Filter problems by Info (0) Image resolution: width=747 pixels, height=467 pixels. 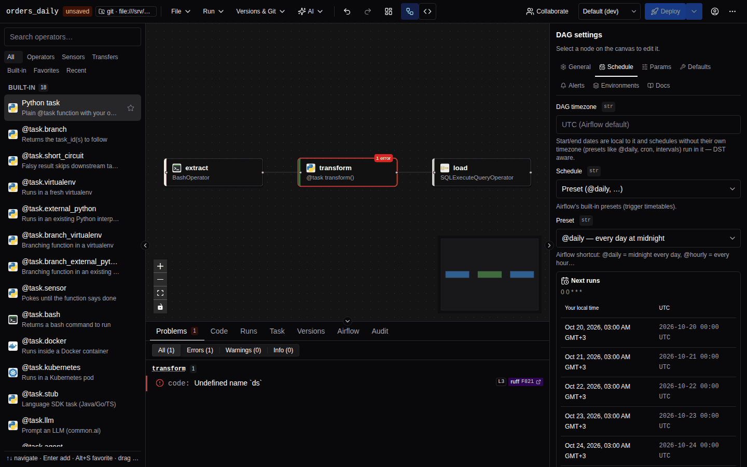point(283,350)
